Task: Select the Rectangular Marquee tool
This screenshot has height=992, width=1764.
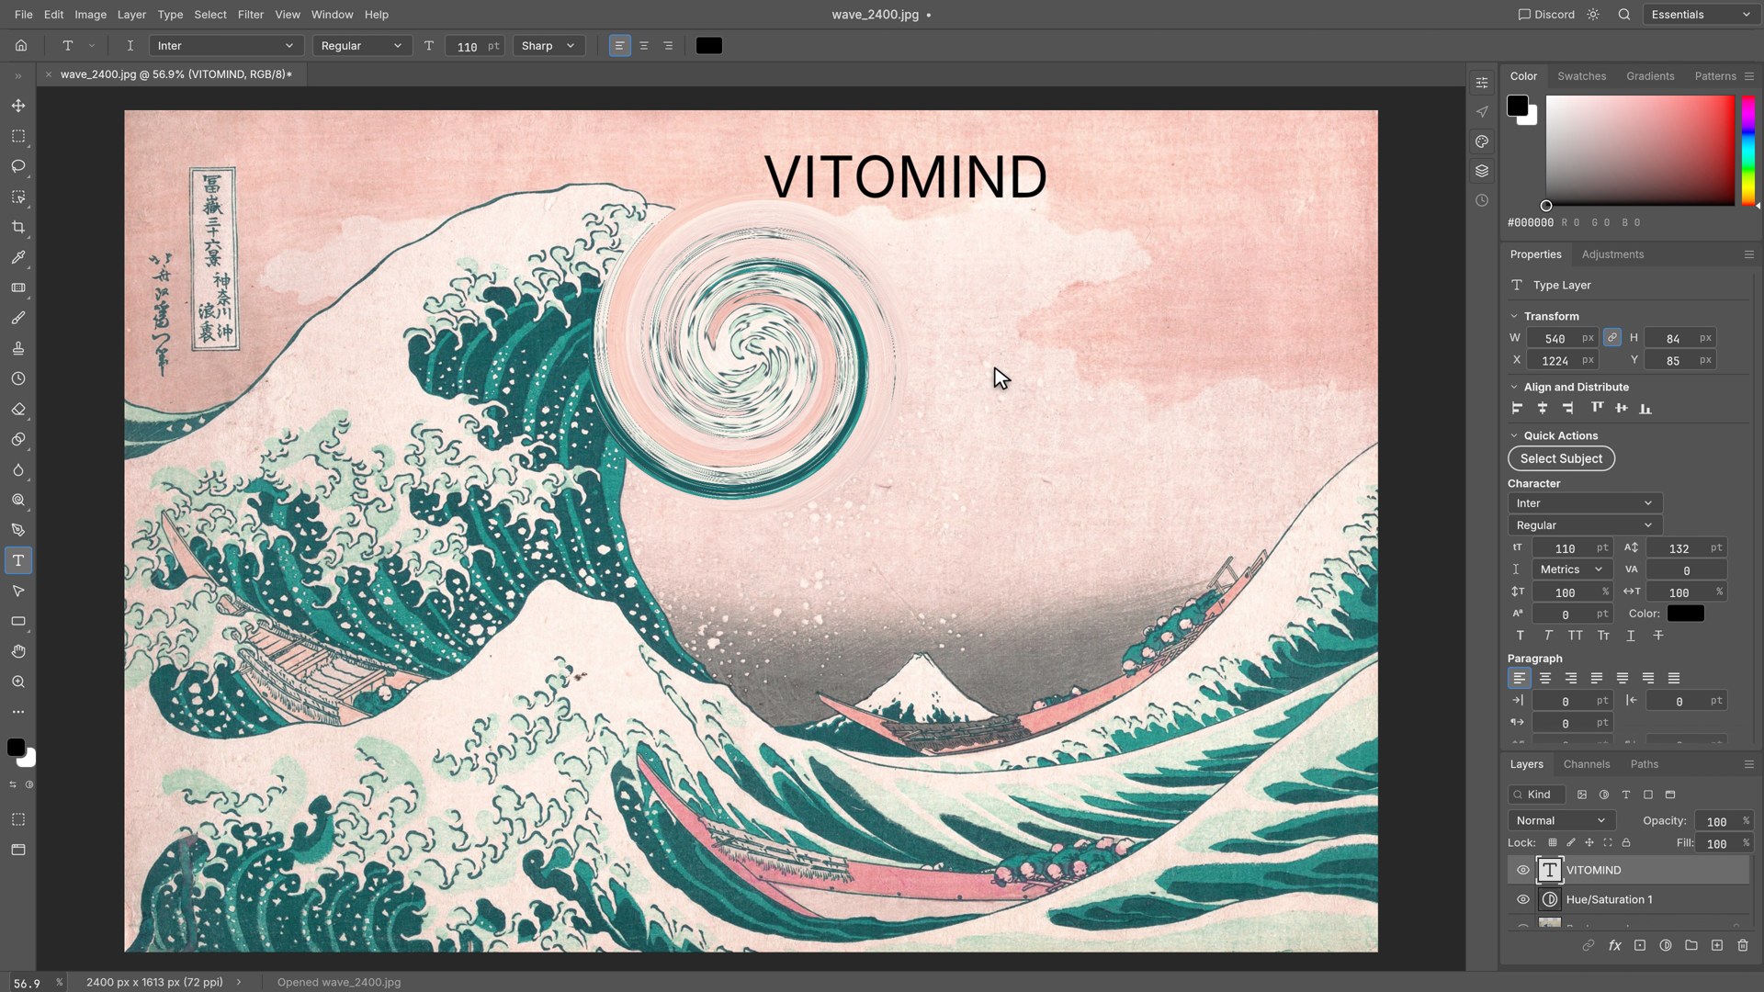Action: pos(18,136)
